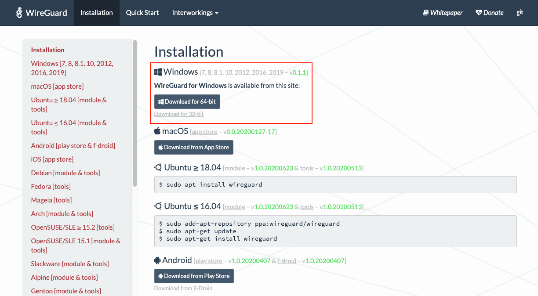Click the Ubuntu logo beside Ubuntu ≥ 18.04
Image resolution: width=538 pixels, height=296 pixels.
pyautogui.click(x=158, y=168)
